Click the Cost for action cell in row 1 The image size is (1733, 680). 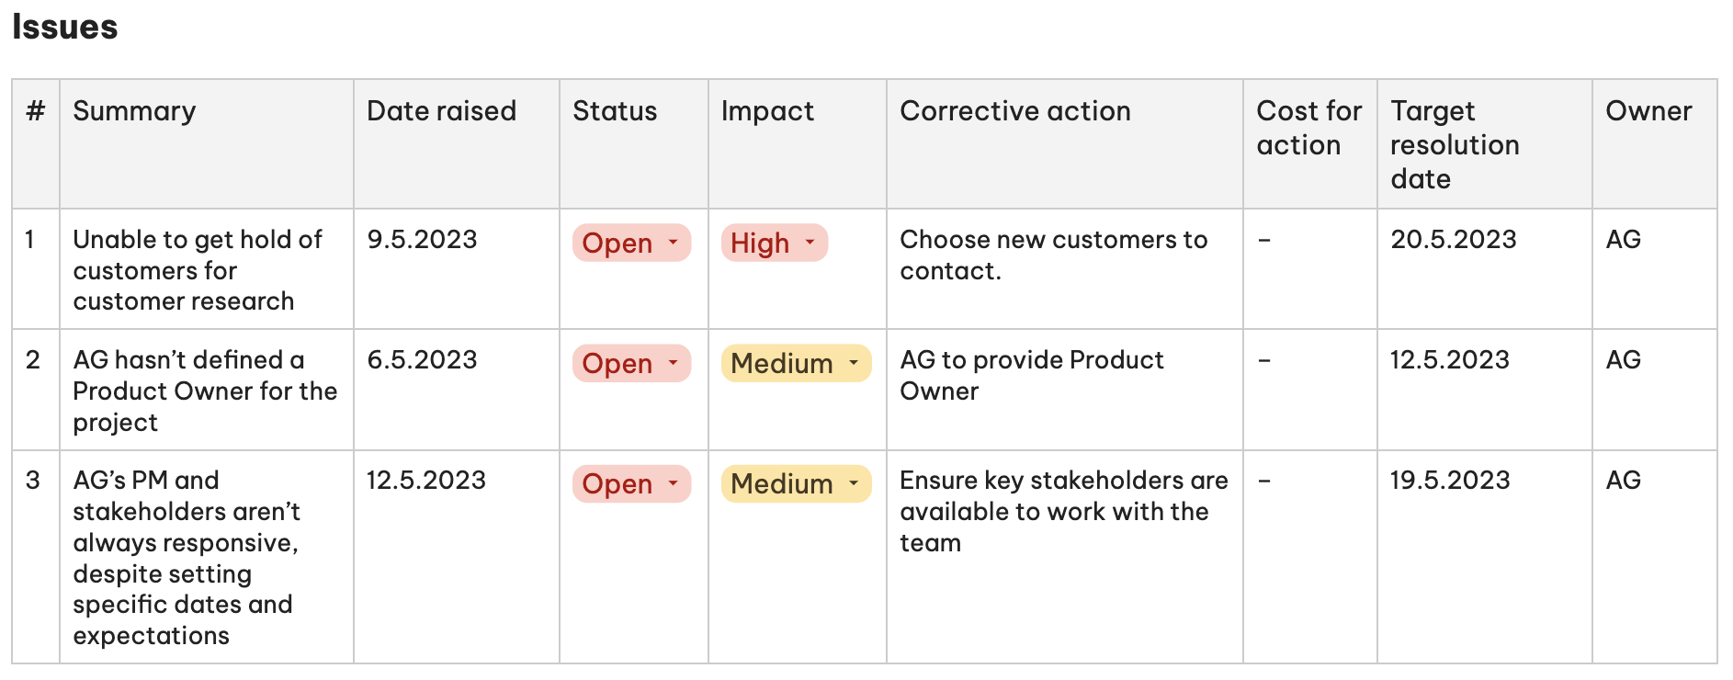click(1264, 240)
